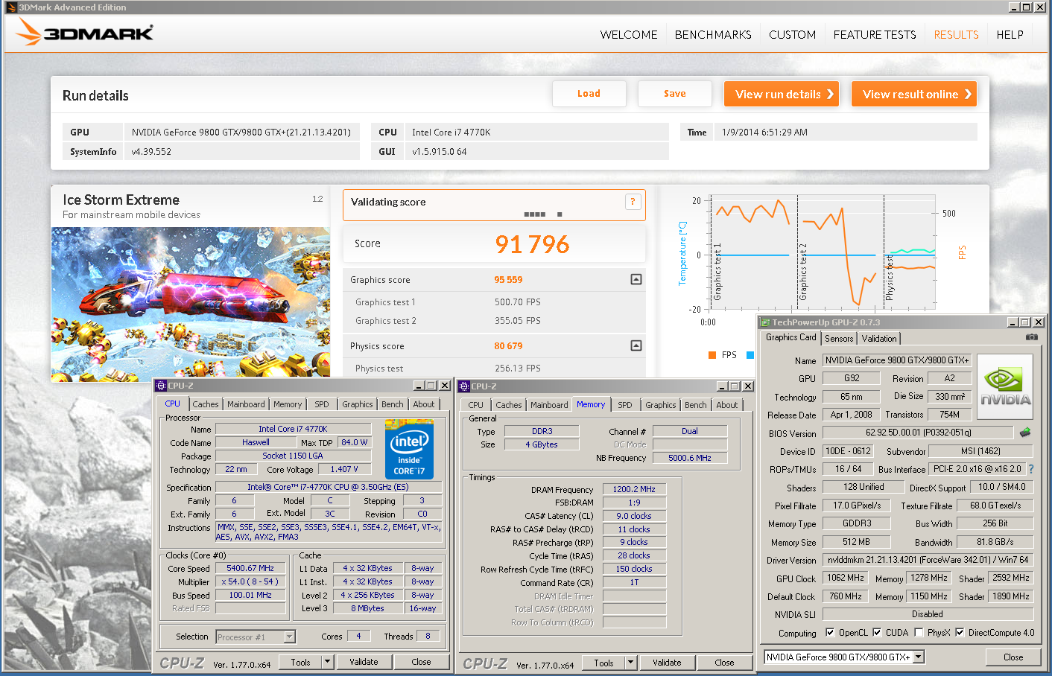
Task: Open About tab in CPU-Z CPU window
Action: click(x=424, y=404)
